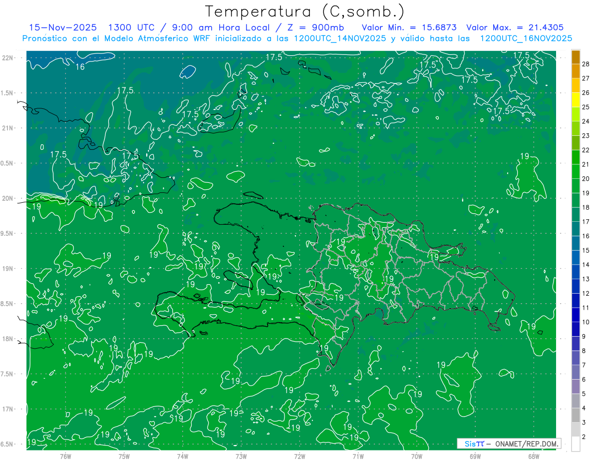Click the '19N' latitude axis label
599x463 pixels.
pyautogui.click(x=8, y=269)
